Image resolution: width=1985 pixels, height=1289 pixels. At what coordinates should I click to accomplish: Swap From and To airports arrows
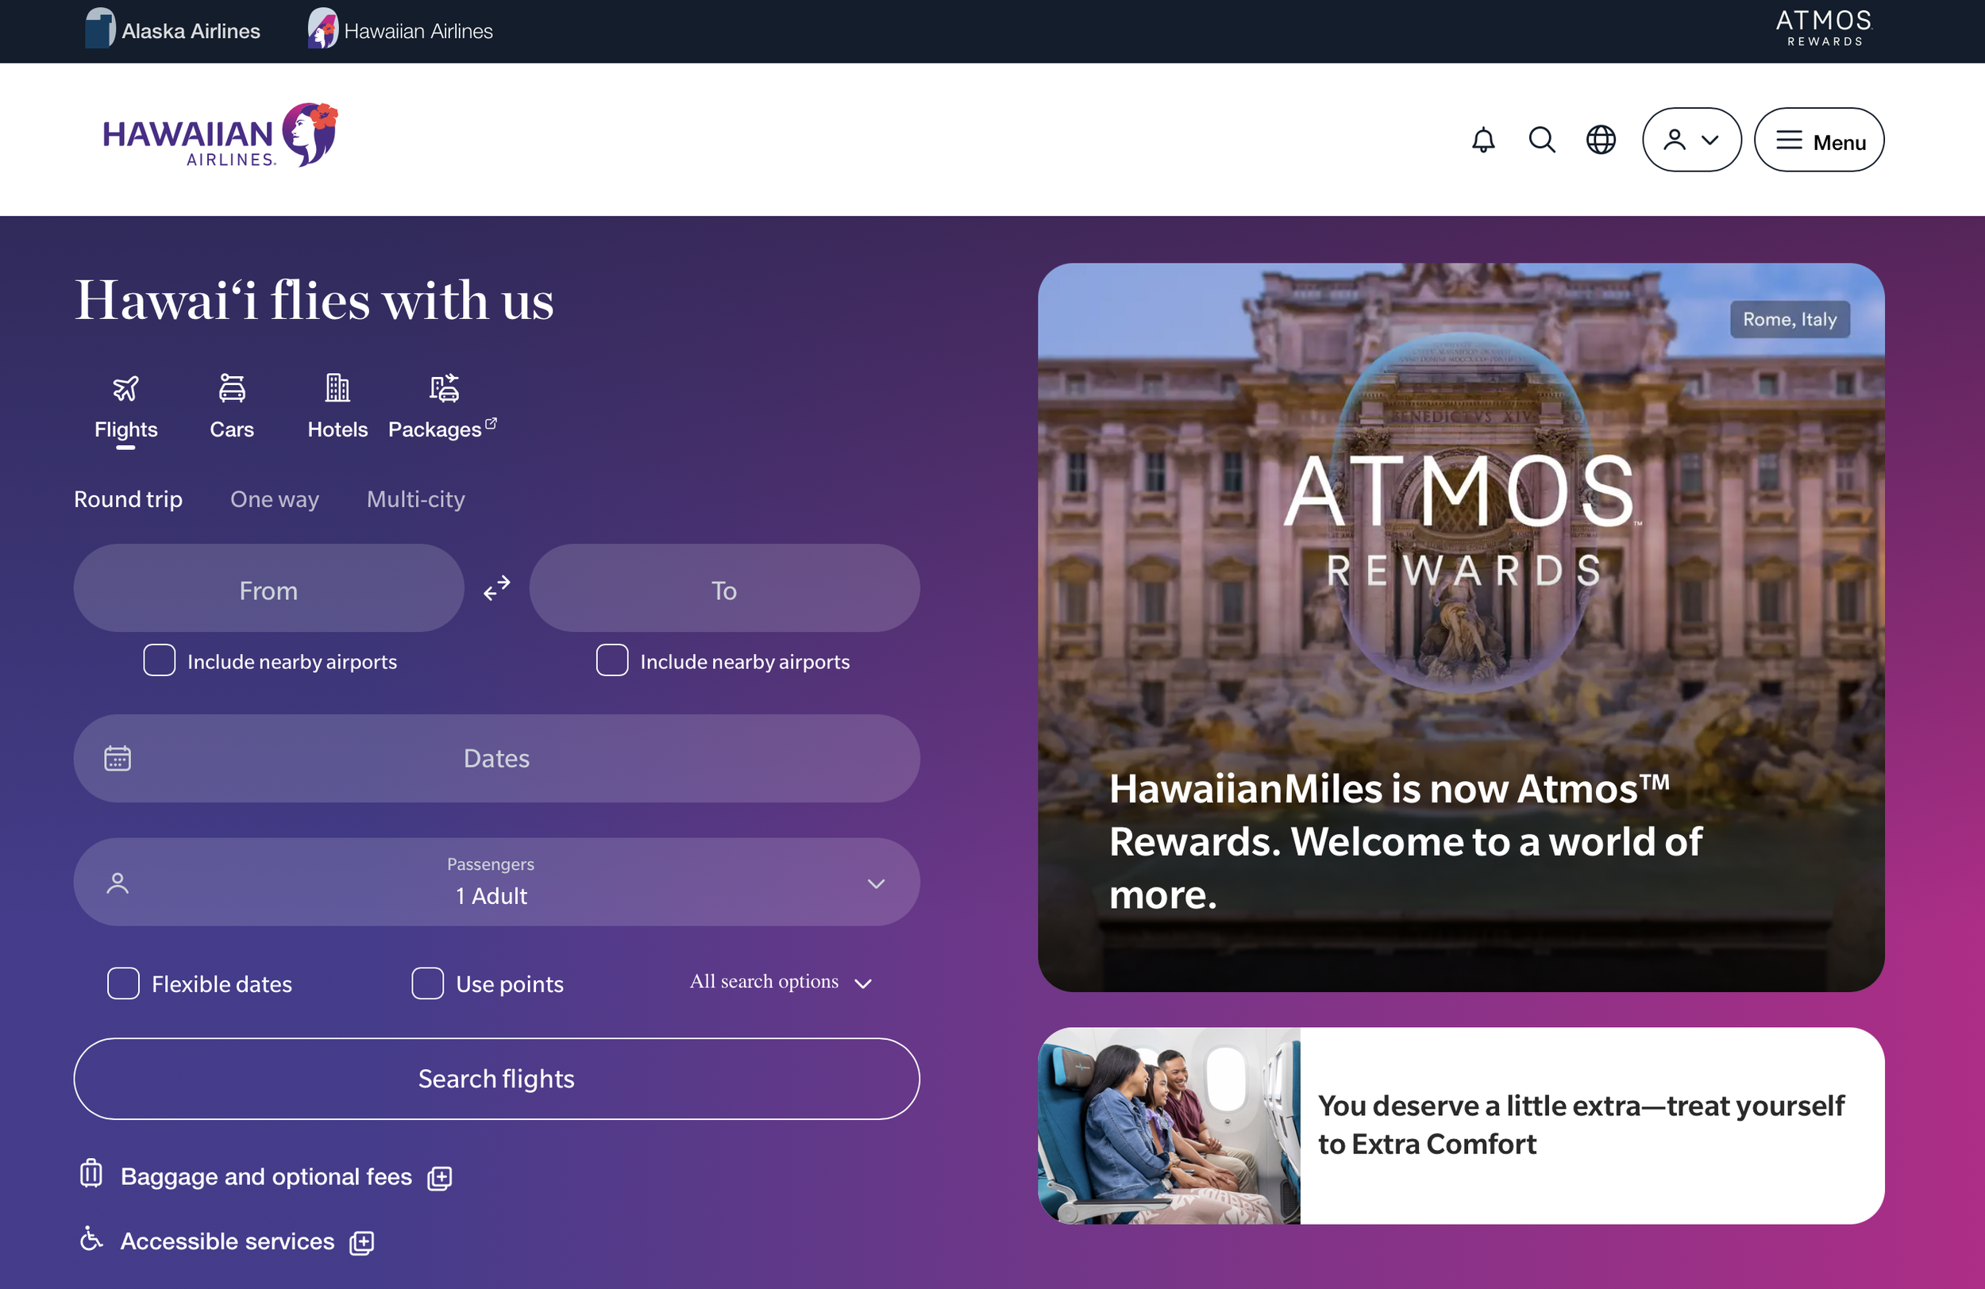point(497,589)
